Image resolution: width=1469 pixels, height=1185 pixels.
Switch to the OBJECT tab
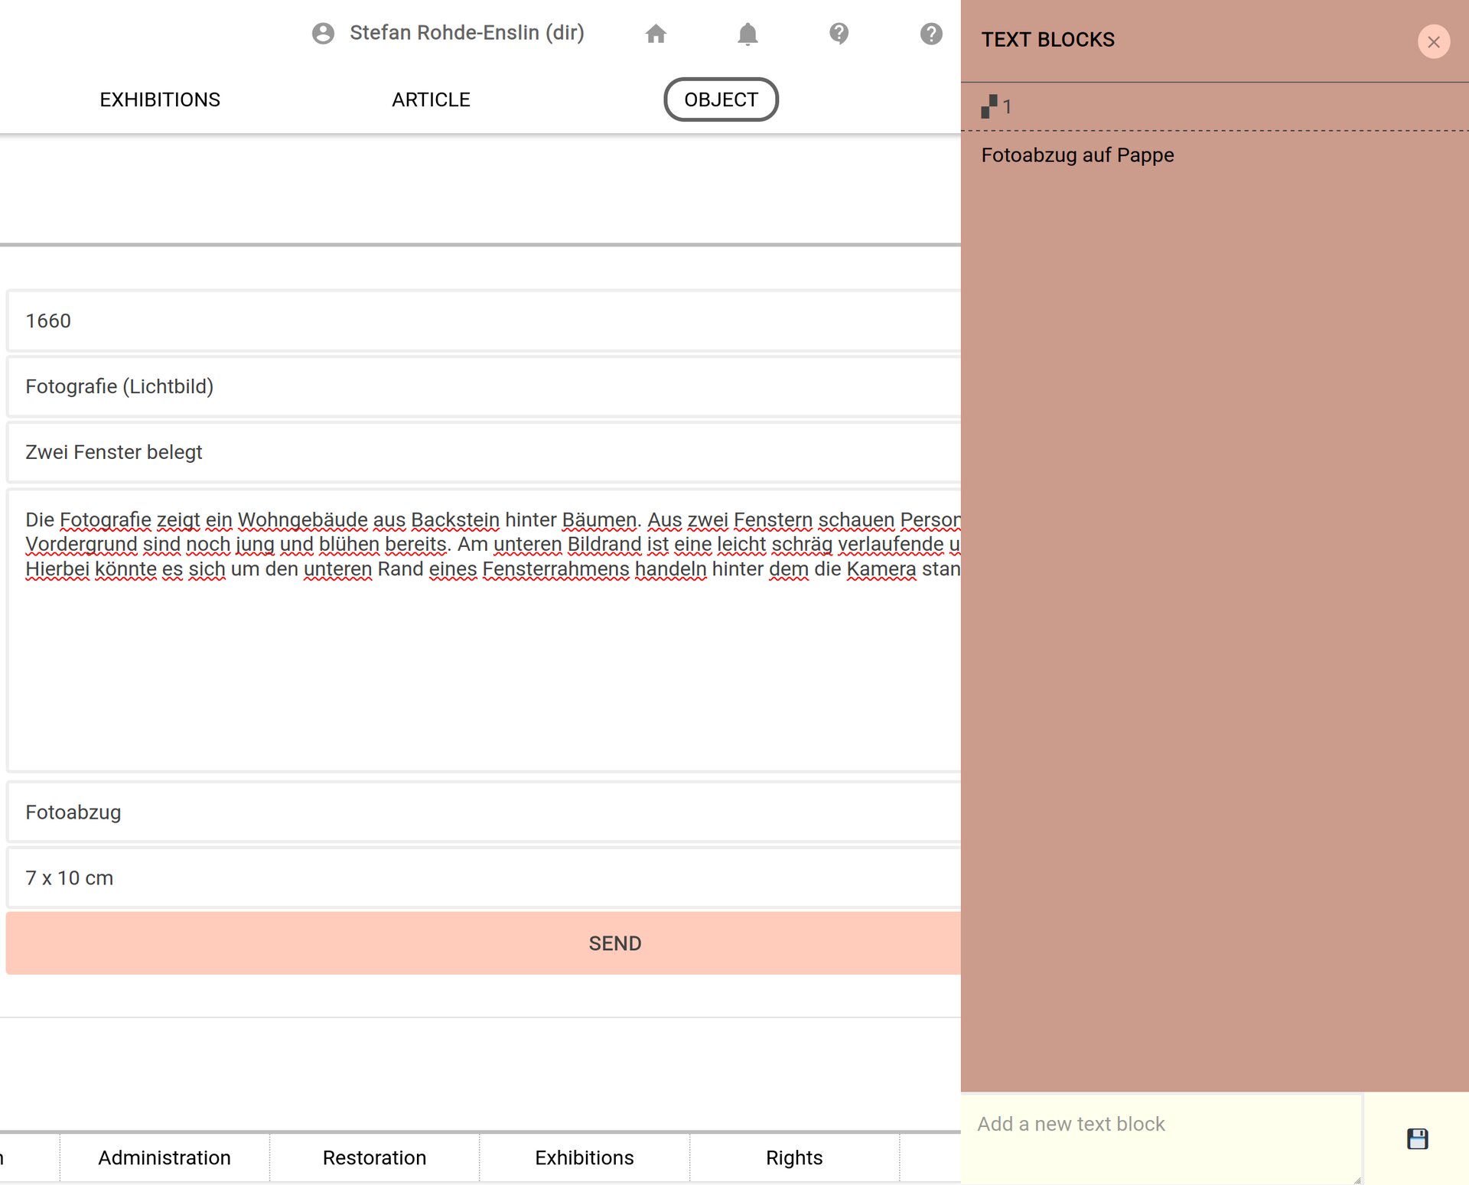(720, 99)
